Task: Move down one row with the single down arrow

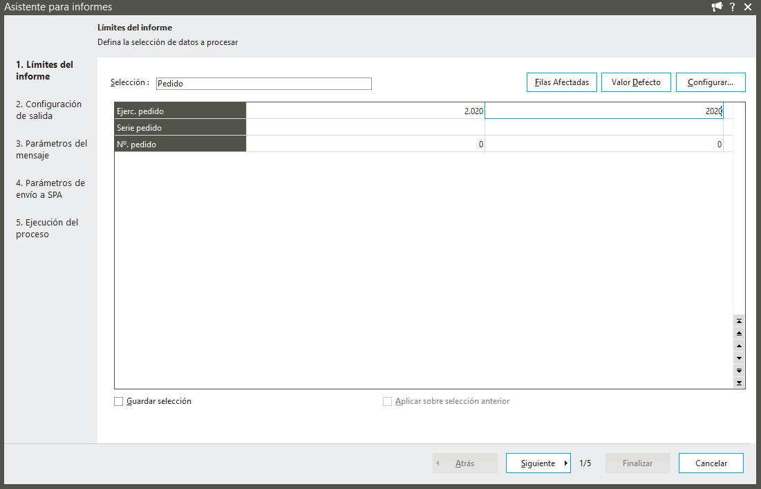Action: point(739,358)
